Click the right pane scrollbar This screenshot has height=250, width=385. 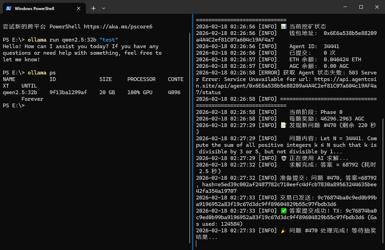coord(383,180)
